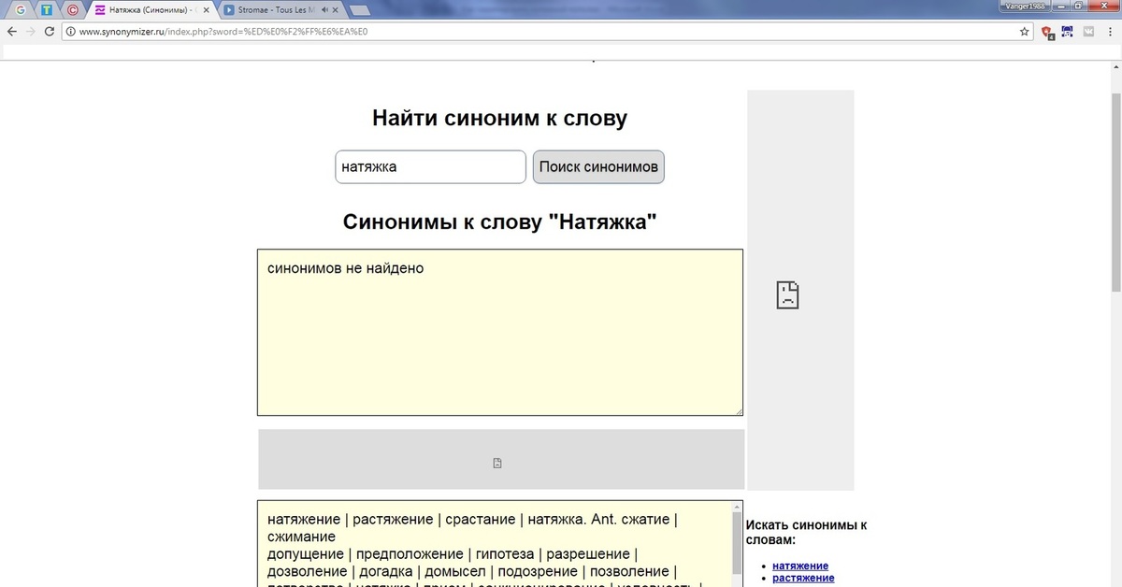Bookmark this page with the star icon
The width and height of the screenshot is (1122, 587).
1025,31
